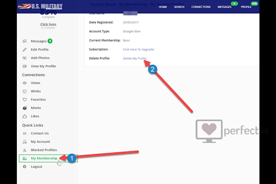Image resolution: width=276 pixels, height=184 pixels.
Task: Open the Add Photos sidebar link
Action: [x=40, y=58]
